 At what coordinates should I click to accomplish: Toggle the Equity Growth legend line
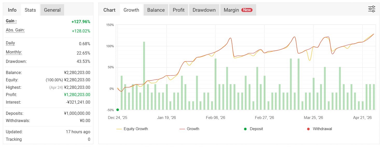pyautogui.click(x=132, y=129)
